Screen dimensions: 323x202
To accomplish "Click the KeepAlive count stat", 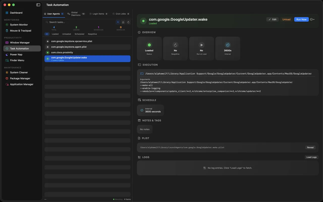I will [x=121, y=28].
